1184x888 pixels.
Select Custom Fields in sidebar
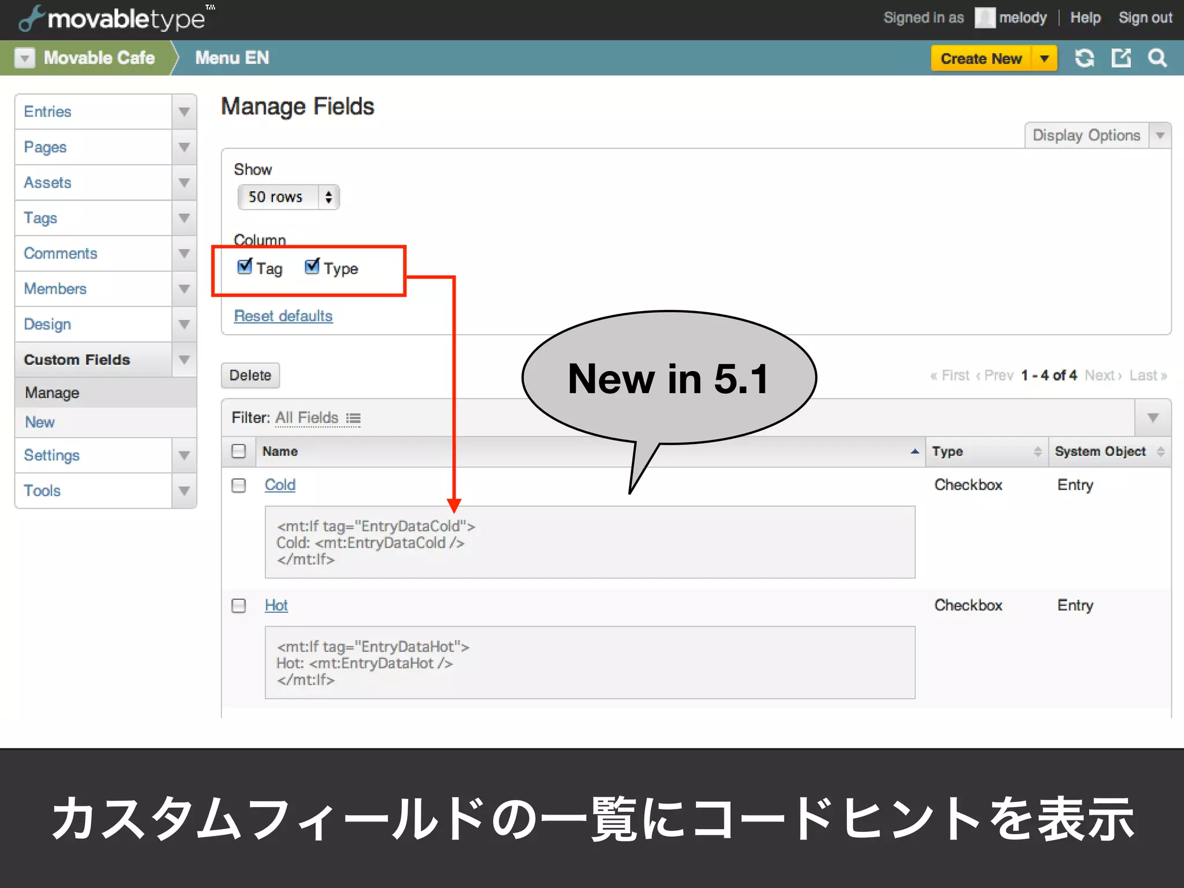(93, 360)
